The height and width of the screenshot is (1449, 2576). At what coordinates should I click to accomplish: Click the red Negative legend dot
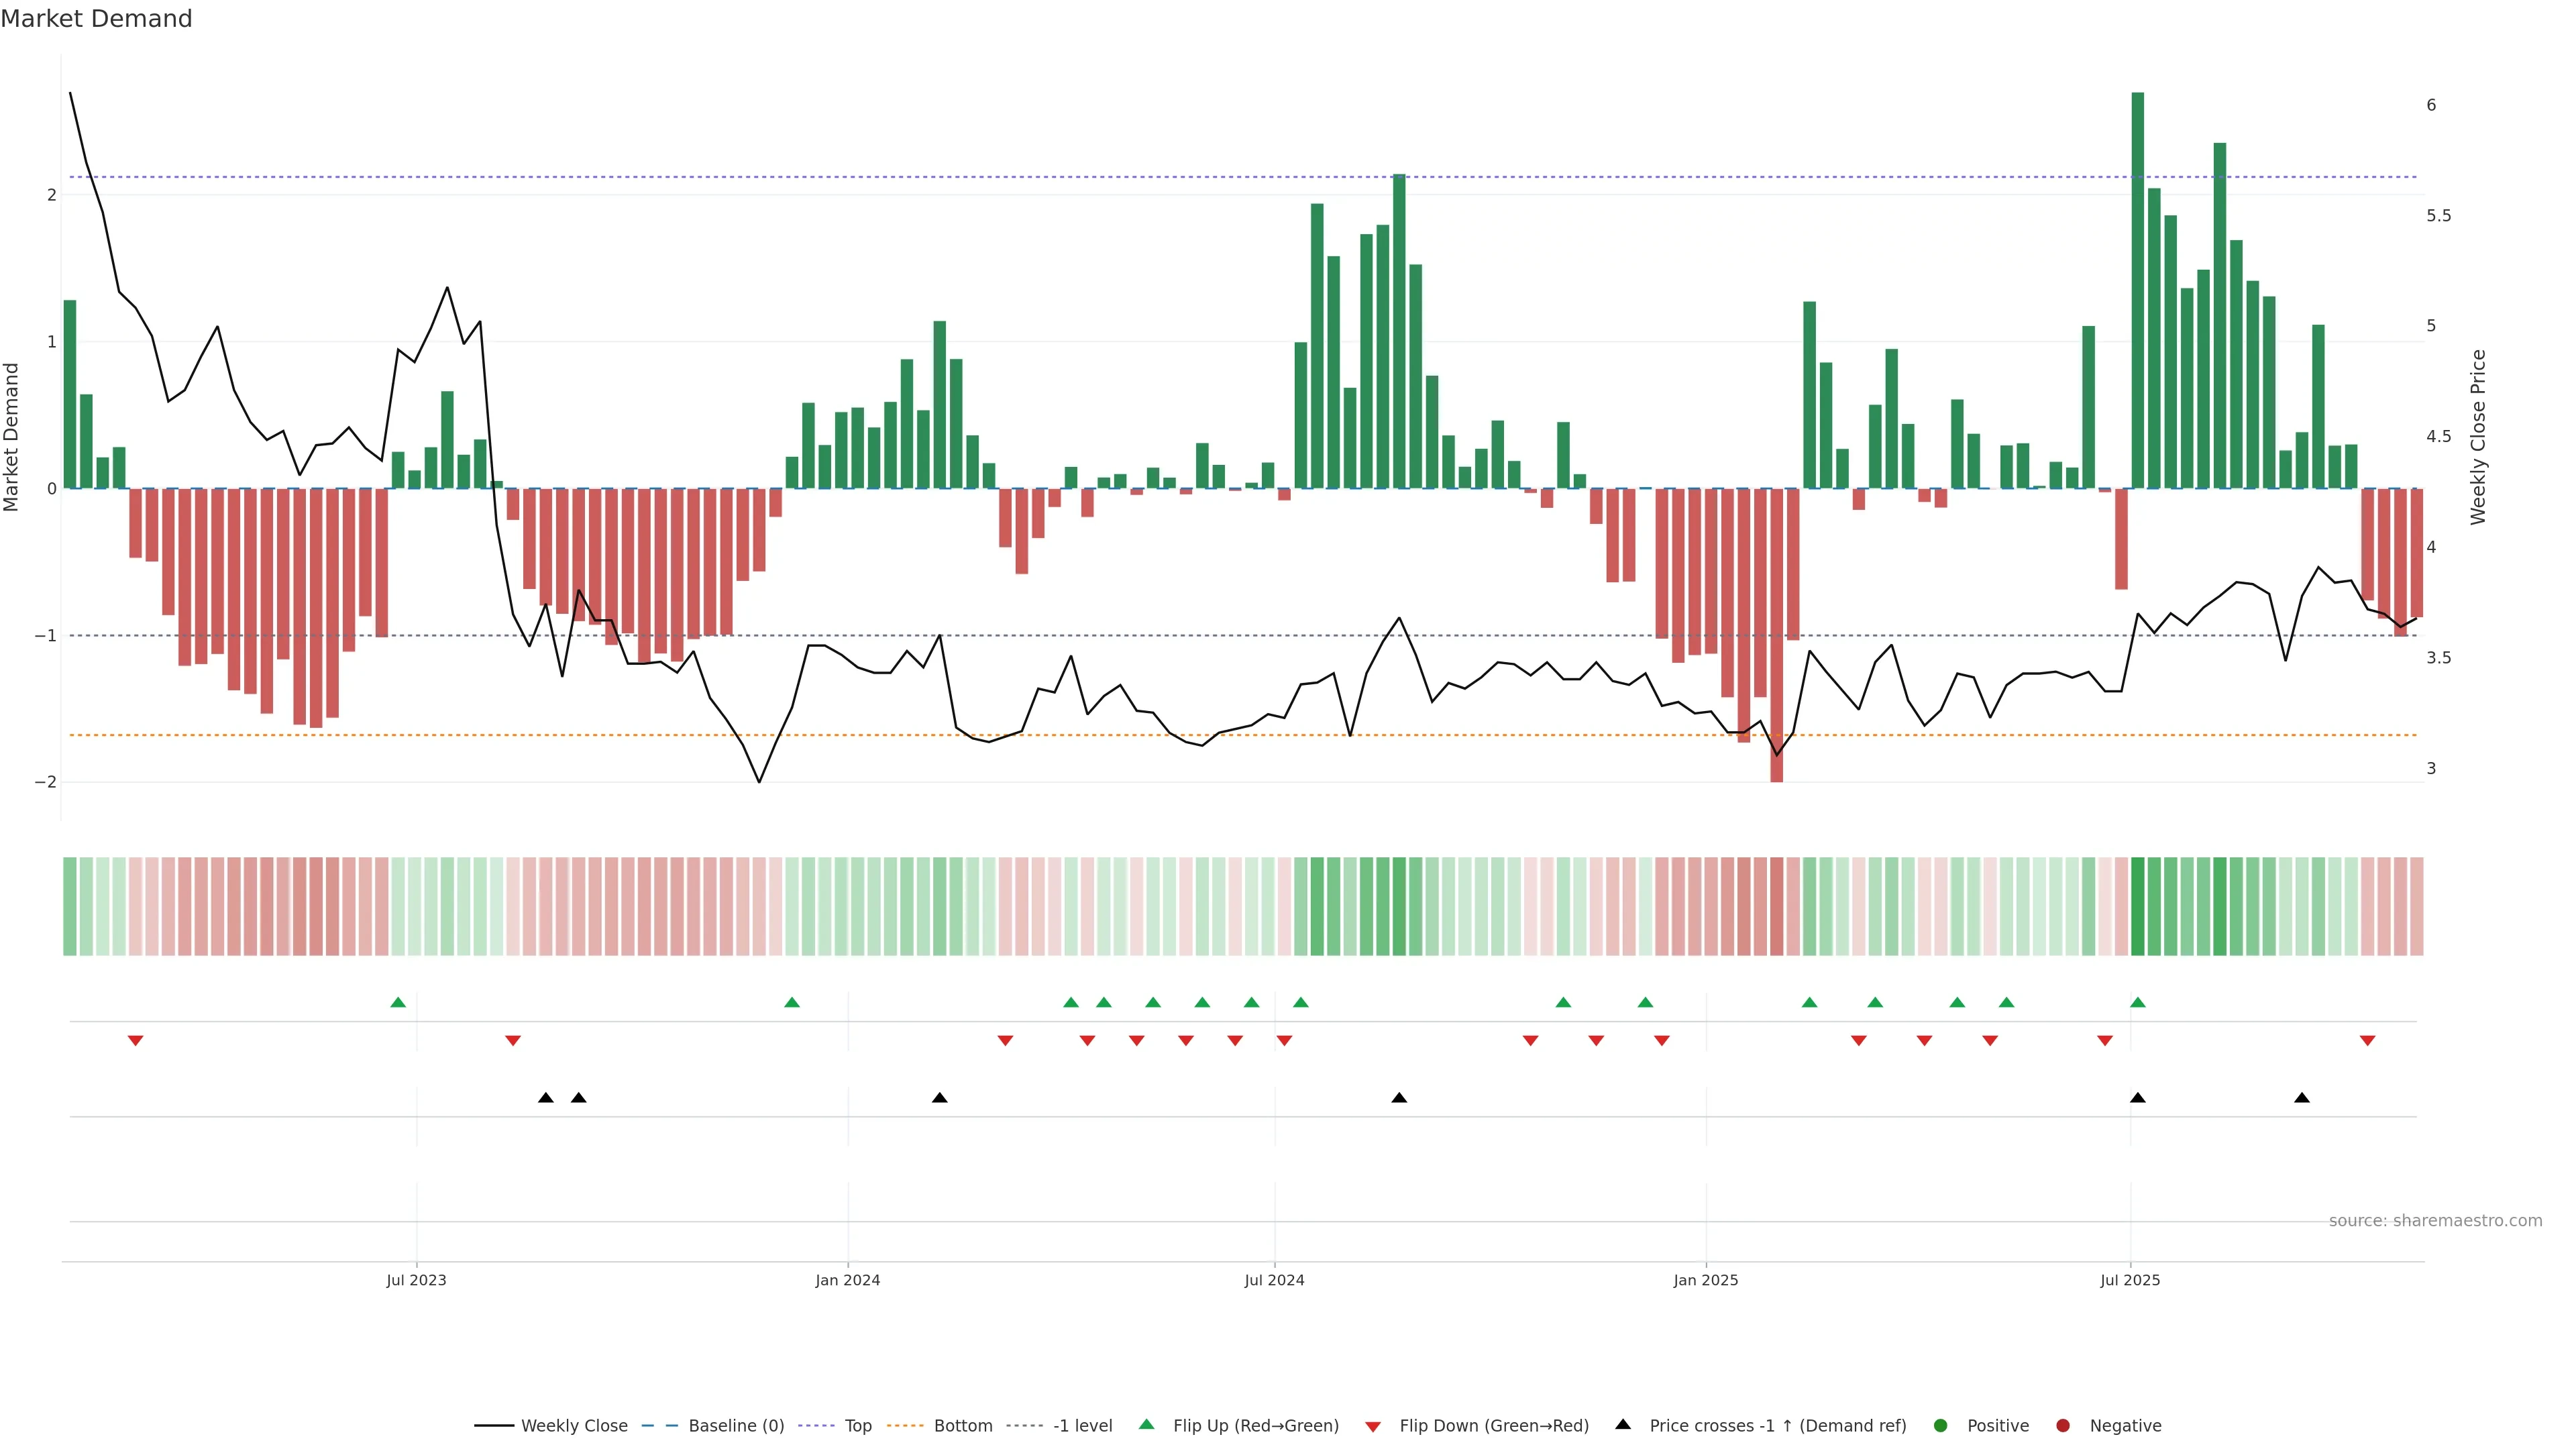2063,1426
